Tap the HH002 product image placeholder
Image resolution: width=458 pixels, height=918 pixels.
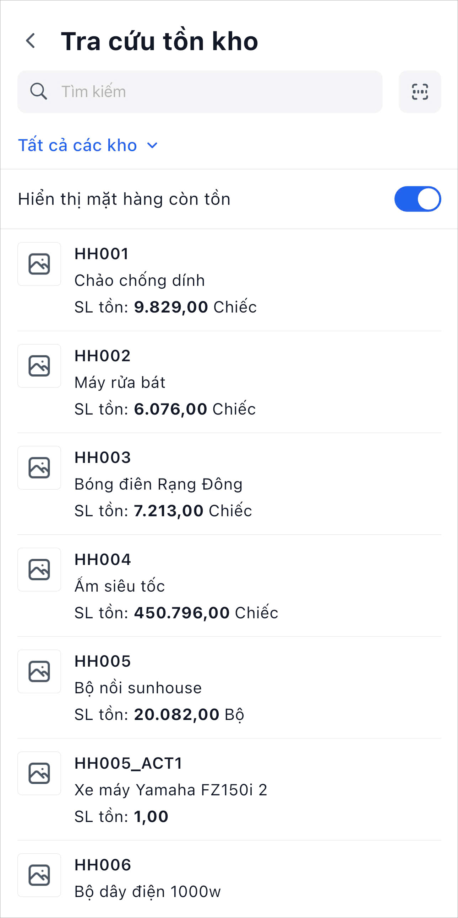[39, 366]
